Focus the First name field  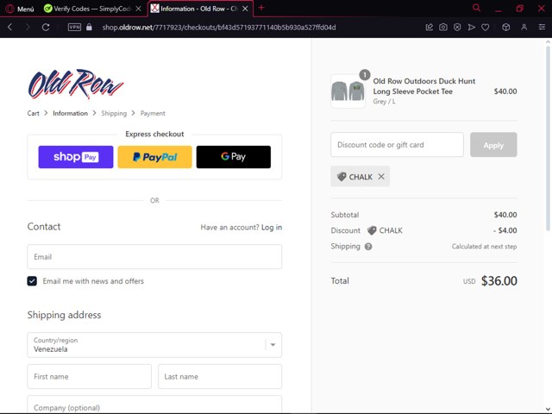click(x=89, y=376)
